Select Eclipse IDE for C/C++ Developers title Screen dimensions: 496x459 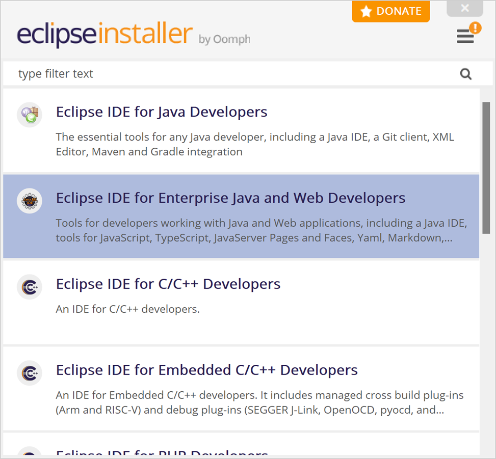[168, 284]
